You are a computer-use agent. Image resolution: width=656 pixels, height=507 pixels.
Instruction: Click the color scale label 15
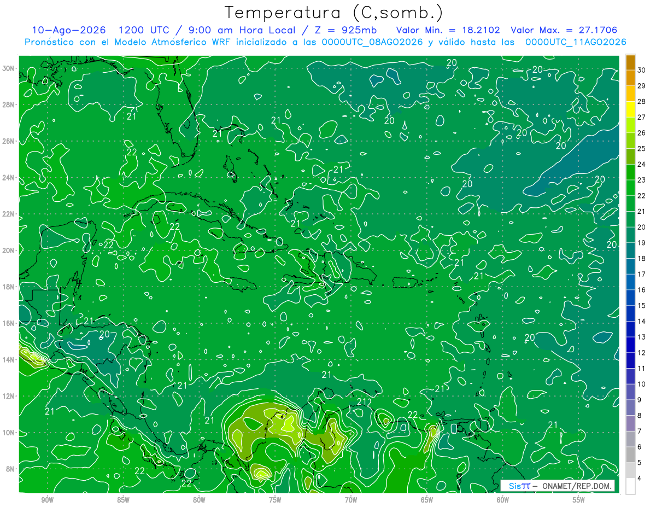pyautogui.click(x=642, y=305)
